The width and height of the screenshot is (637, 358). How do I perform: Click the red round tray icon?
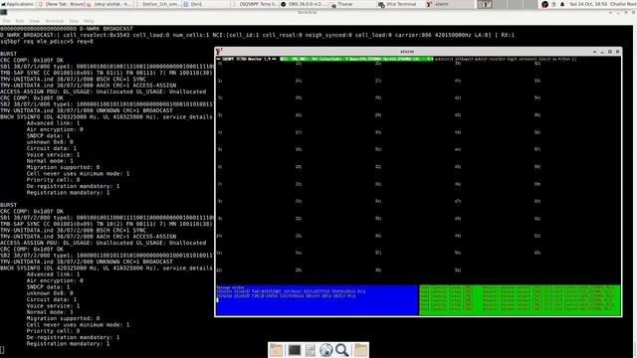(x=544, y=4)
